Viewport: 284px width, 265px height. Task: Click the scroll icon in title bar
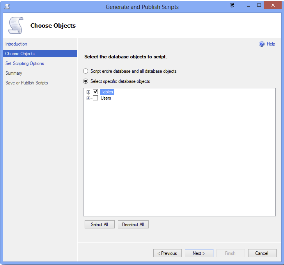(7, 7)
